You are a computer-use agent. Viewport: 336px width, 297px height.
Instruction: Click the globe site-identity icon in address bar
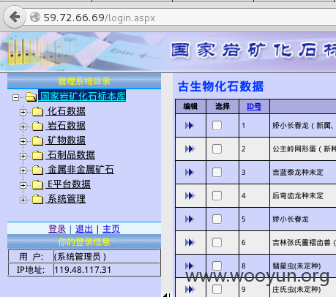pos(35,18)
